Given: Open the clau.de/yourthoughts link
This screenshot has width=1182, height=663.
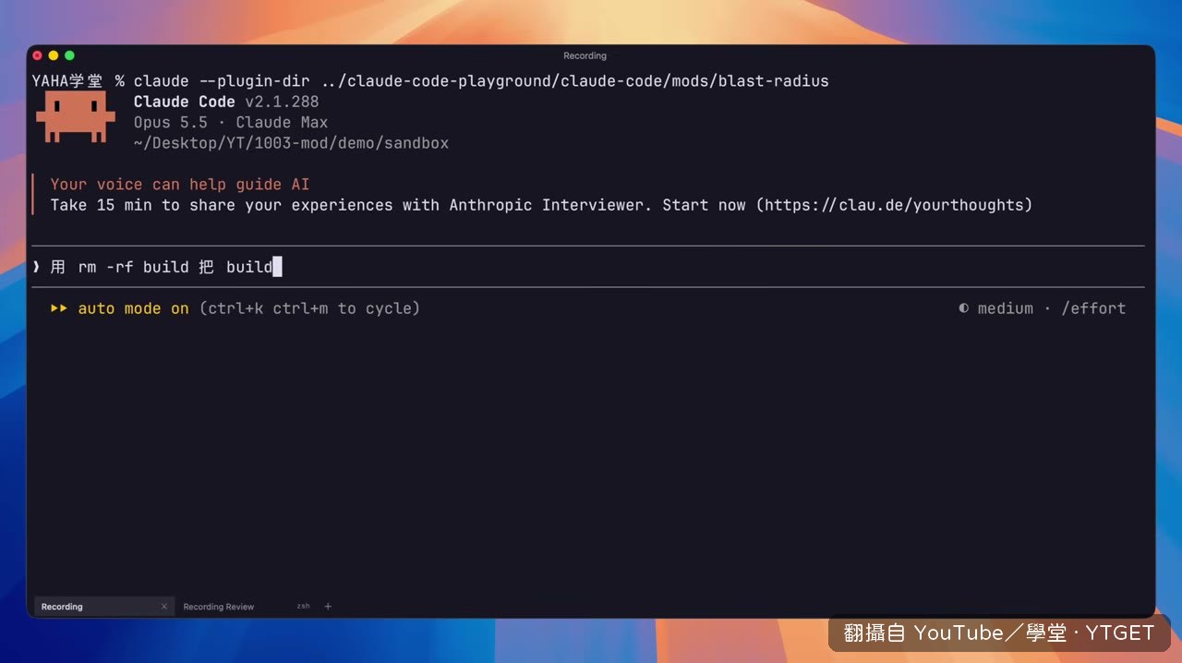Looking at the screenshot, I should click(x=894, y=205).
